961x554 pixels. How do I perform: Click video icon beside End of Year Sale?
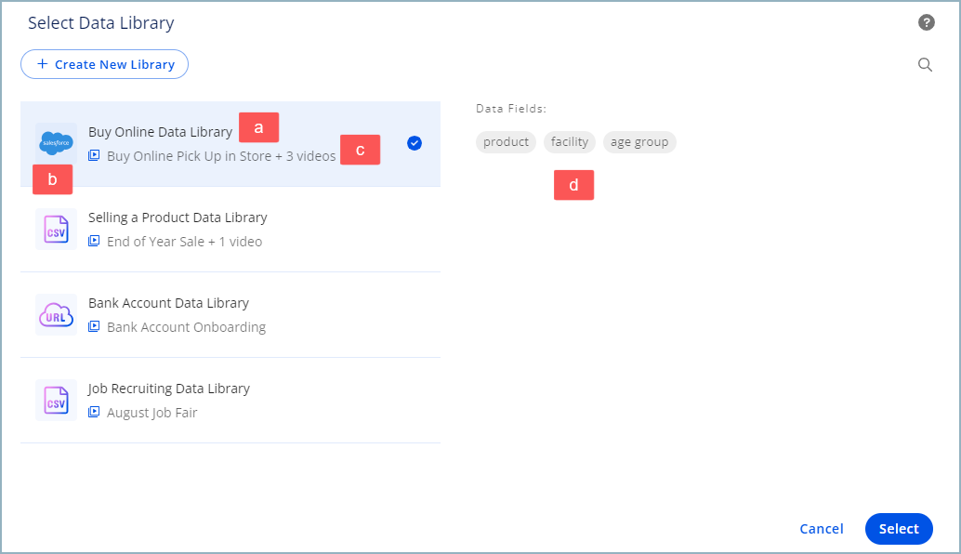tap(94, 242)
